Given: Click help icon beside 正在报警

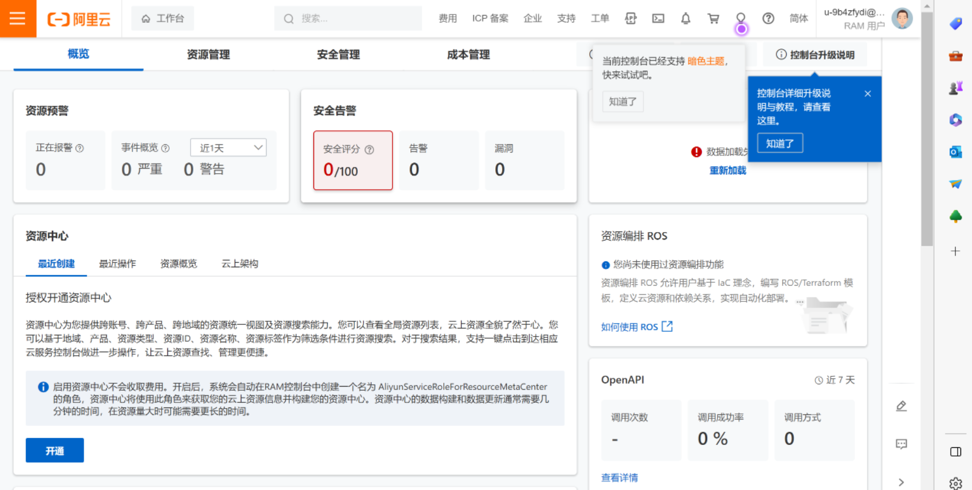Looking at the screenshot, I should pos(80,148).
